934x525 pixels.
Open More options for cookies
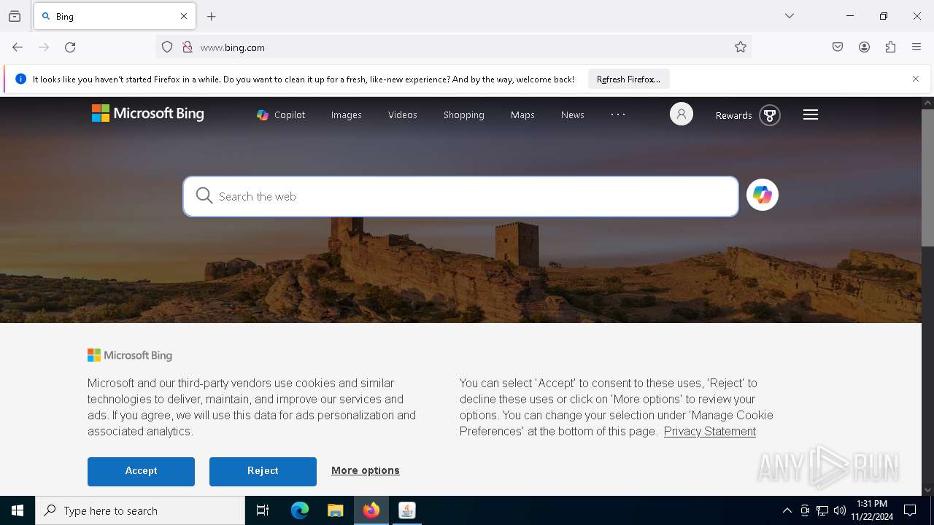pos(366,470)
